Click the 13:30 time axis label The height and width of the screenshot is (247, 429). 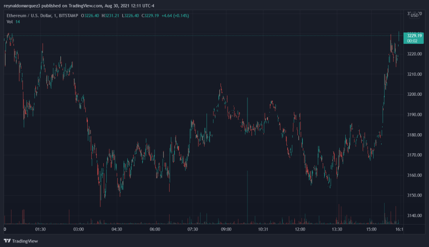pos(337,230)
